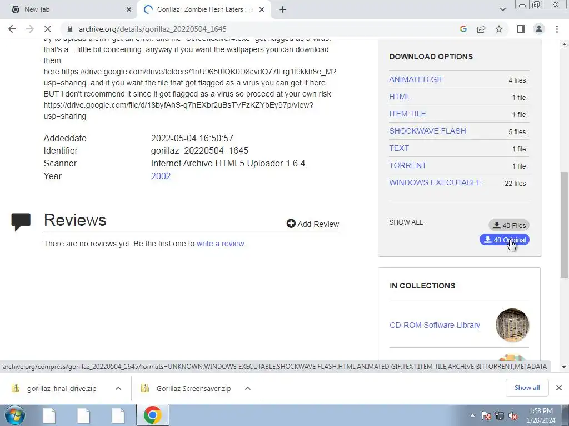Open the TORRENT download option
This screenshot has width=569, height=426.
407,165
